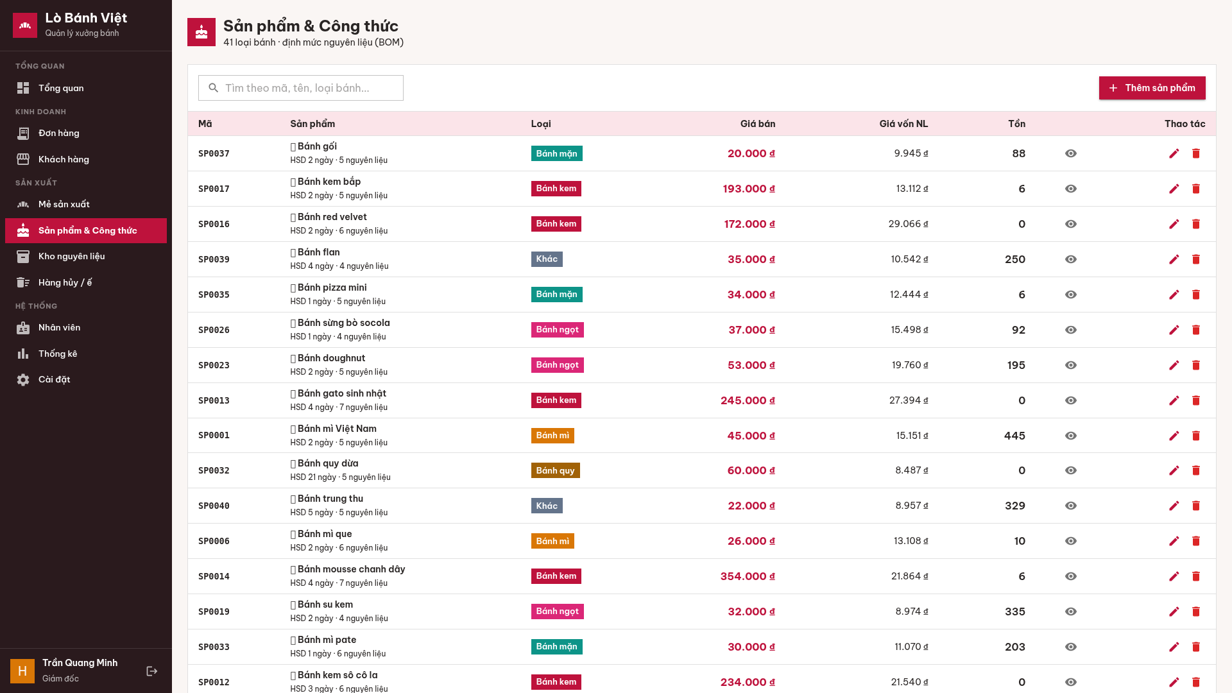Click the logout icon beside Trần Quang Minh
Viewport: 1232px width, 693px height.
coord(152,671)
